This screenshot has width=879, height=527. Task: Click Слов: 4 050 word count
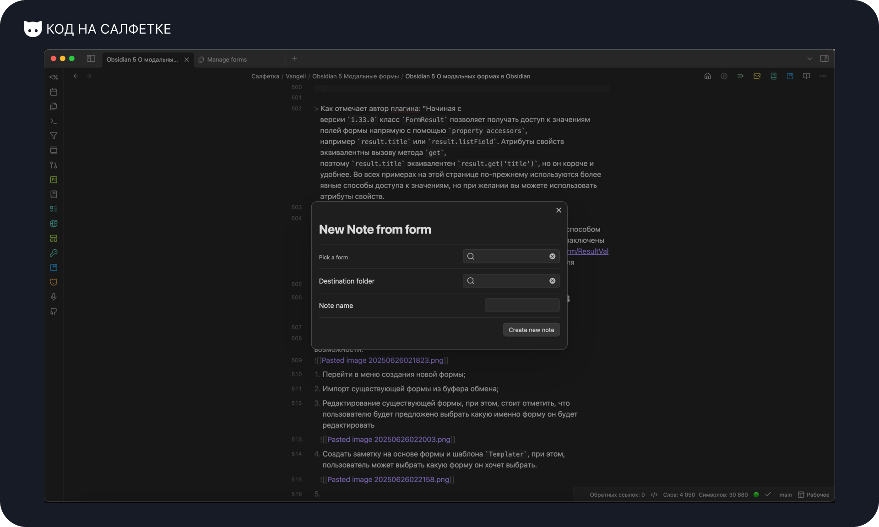(679, 495)
